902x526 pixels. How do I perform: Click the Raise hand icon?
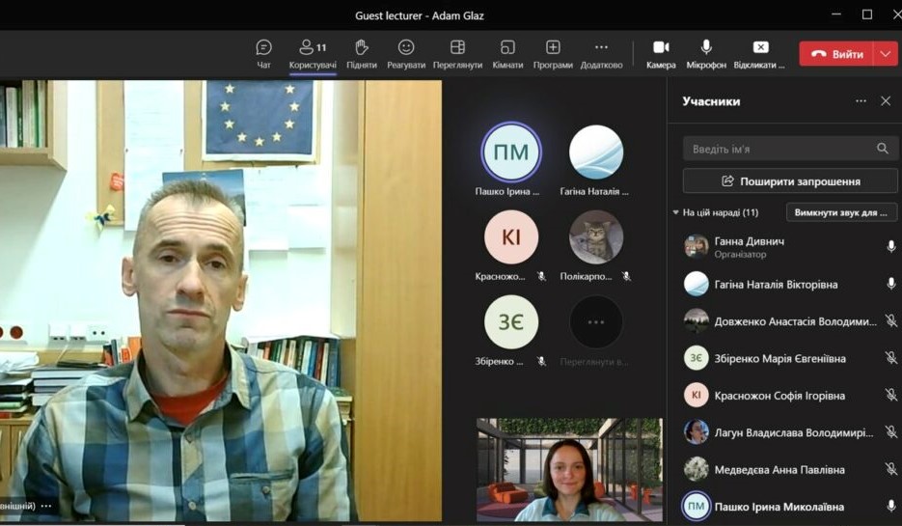(362, 53)
